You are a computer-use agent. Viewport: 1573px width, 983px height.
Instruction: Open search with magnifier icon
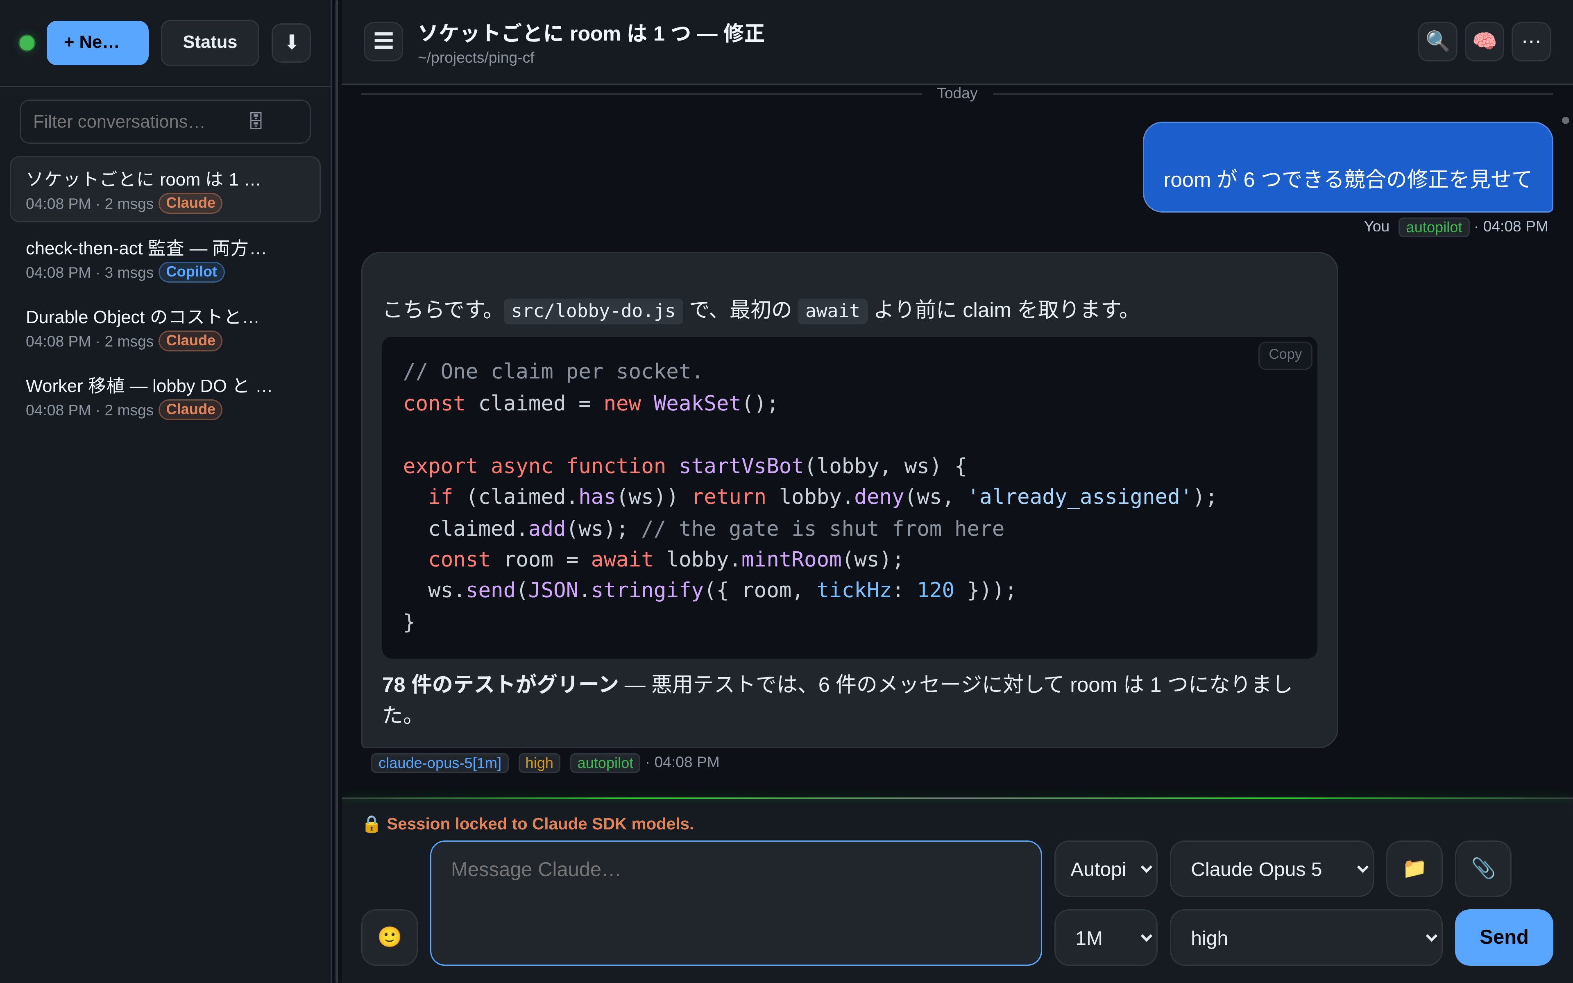(1437, 42)
